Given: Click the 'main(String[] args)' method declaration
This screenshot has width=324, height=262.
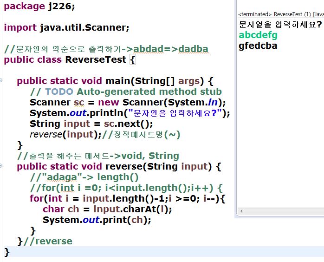Looking at the screenshot, I should point(115,81).
